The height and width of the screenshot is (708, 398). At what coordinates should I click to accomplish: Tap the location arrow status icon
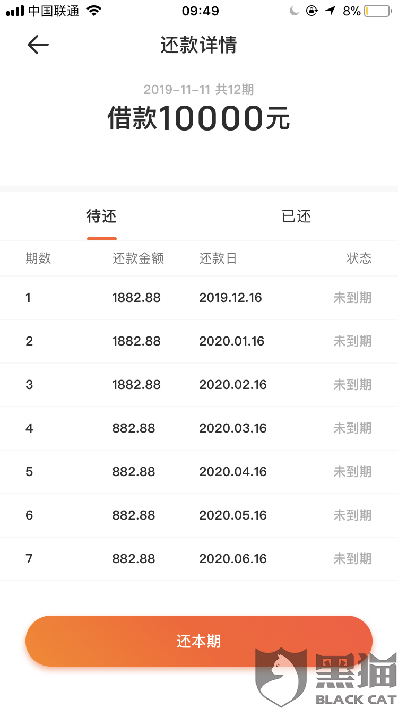tap(331, 11)
